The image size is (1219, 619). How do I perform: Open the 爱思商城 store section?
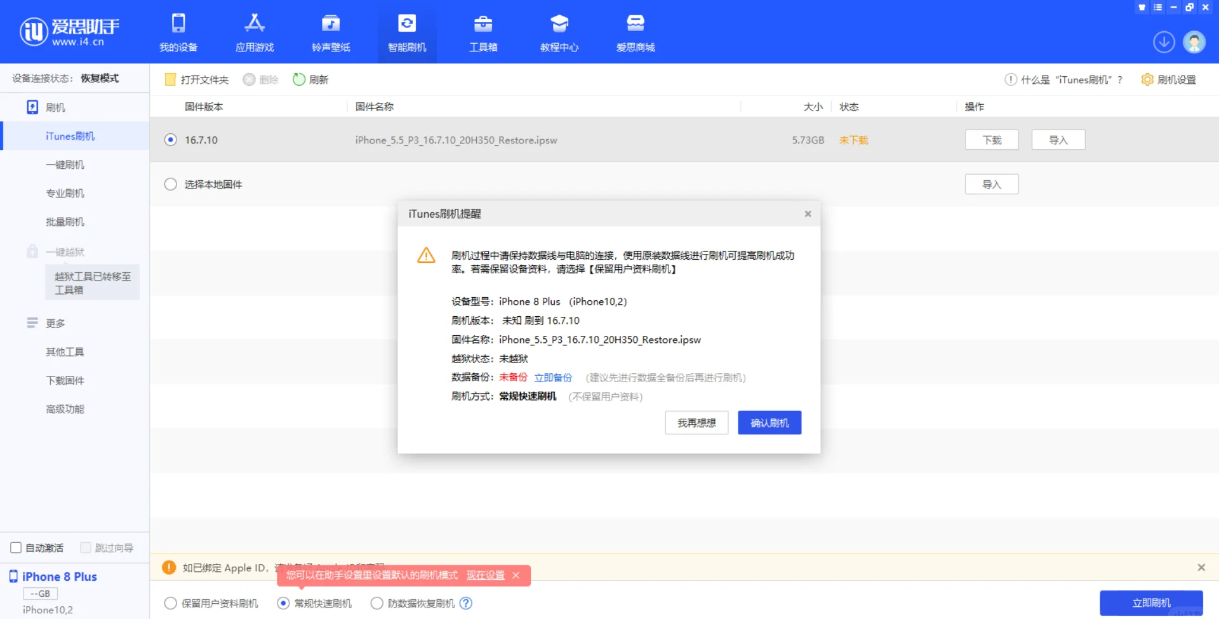click(636, 32)
